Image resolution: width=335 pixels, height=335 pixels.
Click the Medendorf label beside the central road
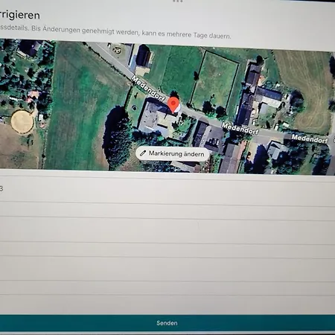(240, 128)
